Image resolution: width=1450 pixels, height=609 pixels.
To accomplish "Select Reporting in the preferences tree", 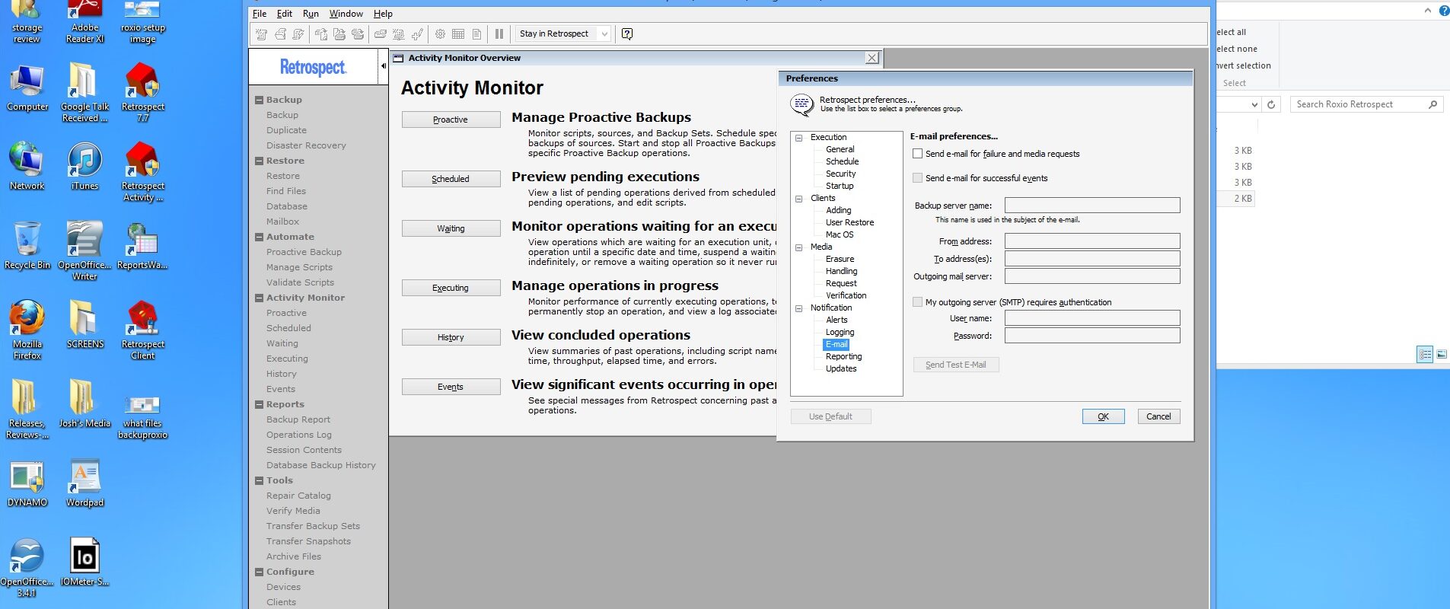I will pos(844,356).
